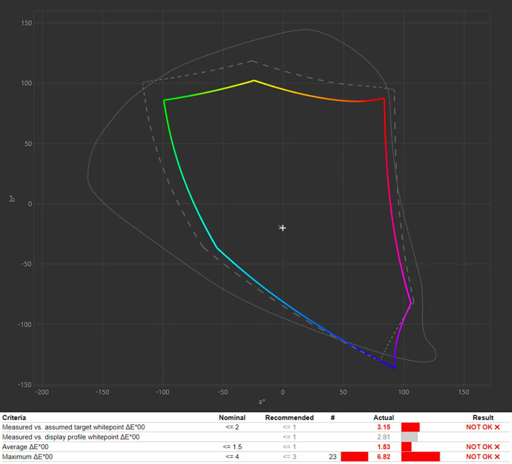Click the Recommended column header
512x464 pixels.
289,417
